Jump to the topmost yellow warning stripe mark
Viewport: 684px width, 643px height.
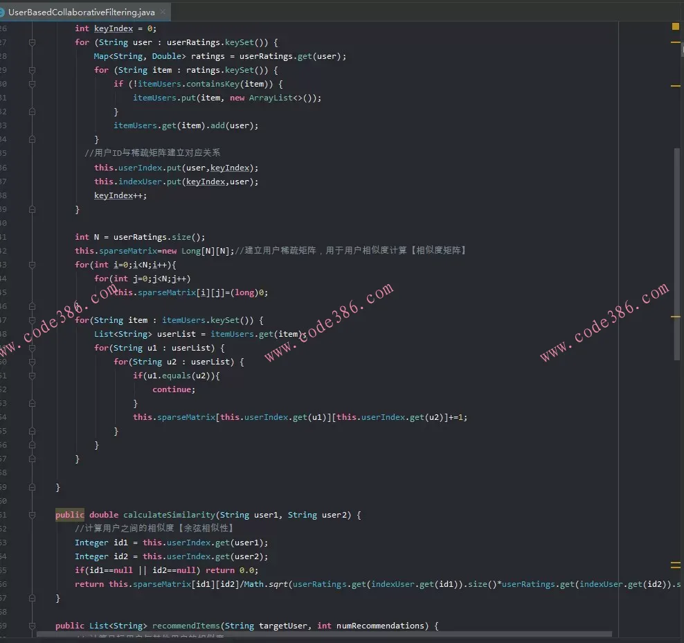pyautogui.click(x=676, y=42)
